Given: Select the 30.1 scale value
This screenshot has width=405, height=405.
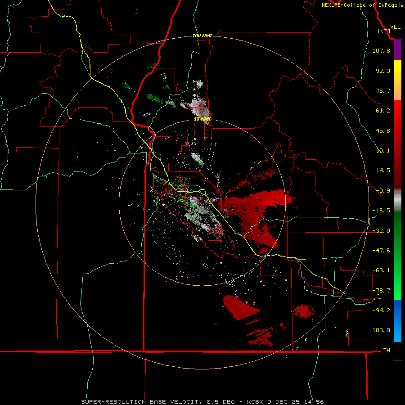Looking at the screenshot, I should click(x=383, y=151).
